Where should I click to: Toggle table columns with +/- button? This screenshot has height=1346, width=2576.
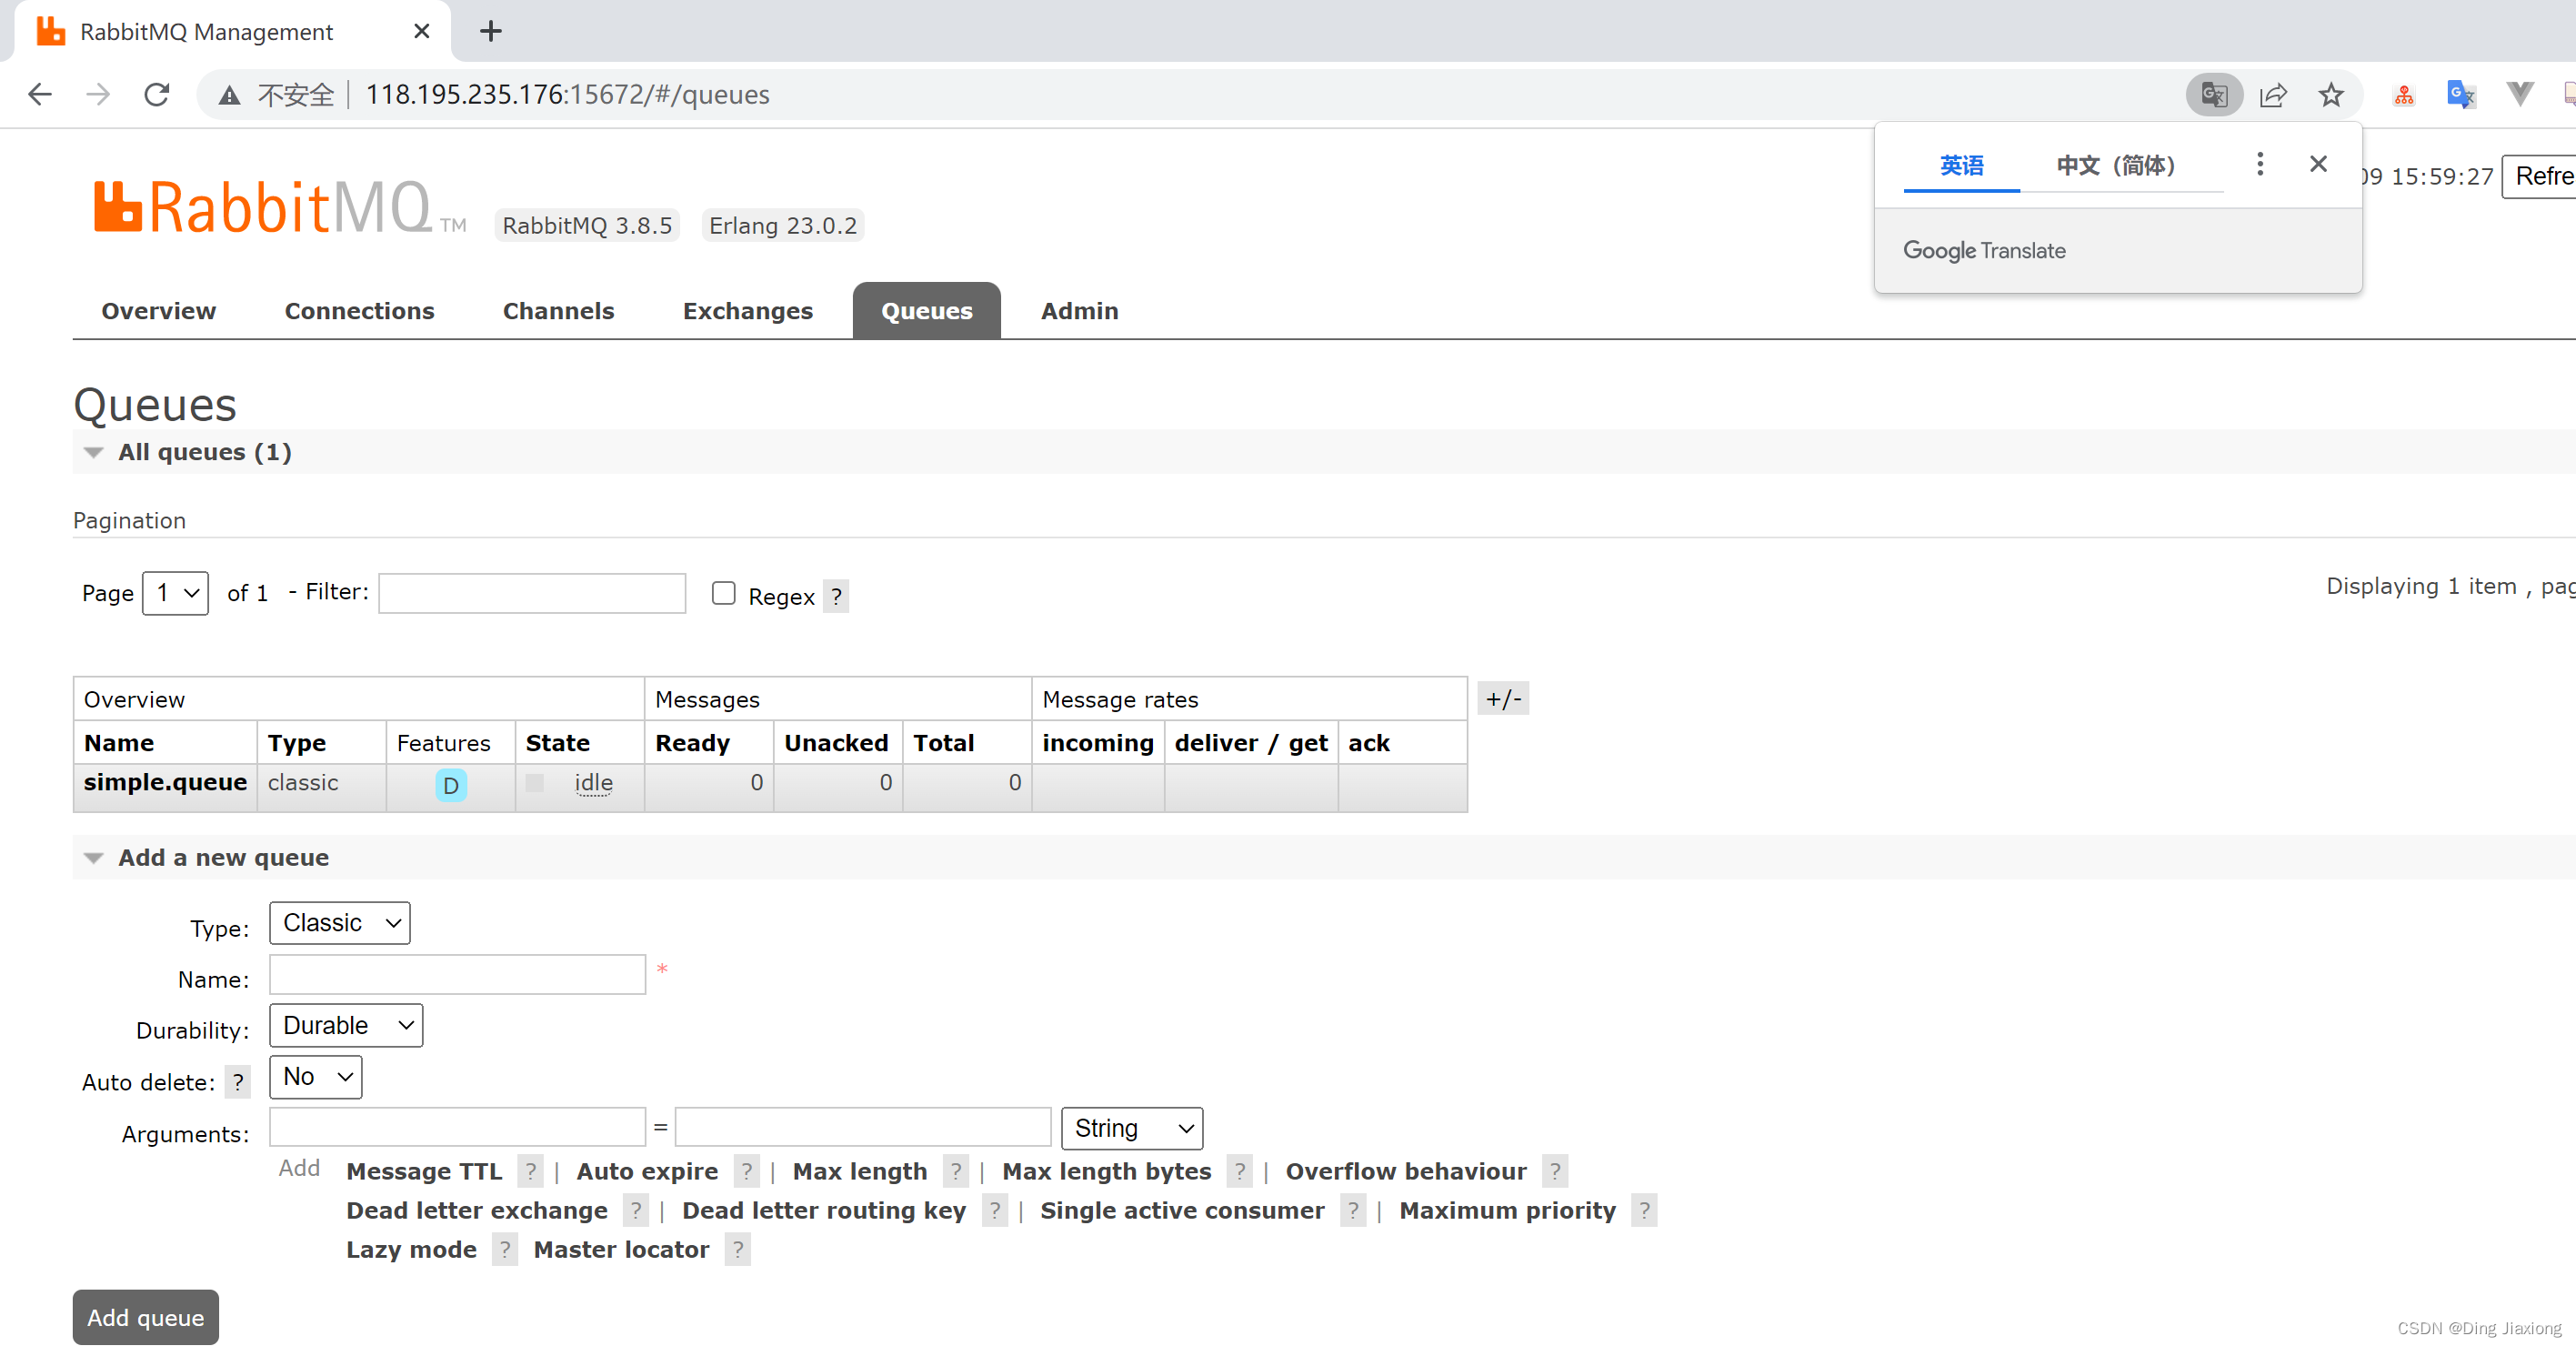1503,698
